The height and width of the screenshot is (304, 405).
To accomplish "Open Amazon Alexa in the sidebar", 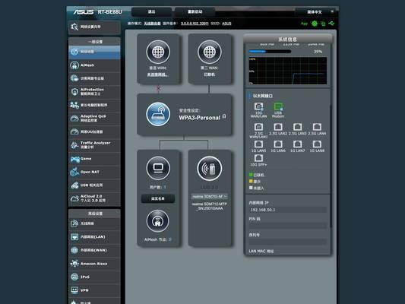I will (94, 264).
